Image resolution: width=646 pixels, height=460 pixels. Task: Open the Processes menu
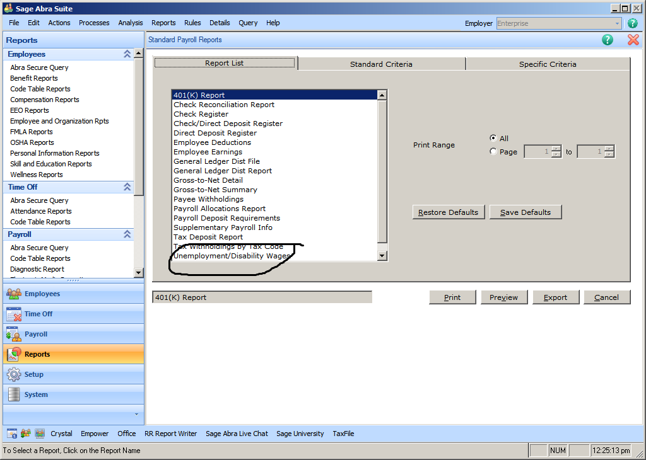click(x=94, y=23)
